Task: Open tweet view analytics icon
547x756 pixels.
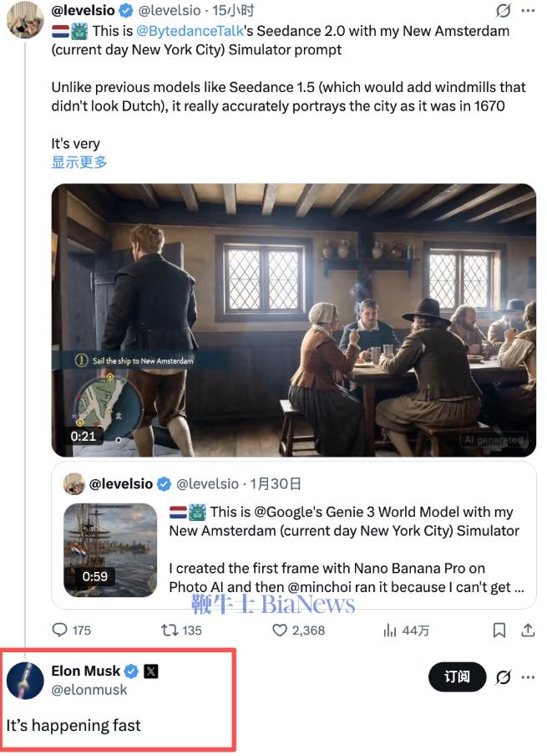Action: [x=390, y=630]
